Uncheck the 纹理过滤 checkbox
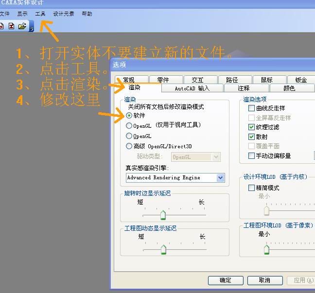This screenshot has height=293, width=315. click(251, 127)
